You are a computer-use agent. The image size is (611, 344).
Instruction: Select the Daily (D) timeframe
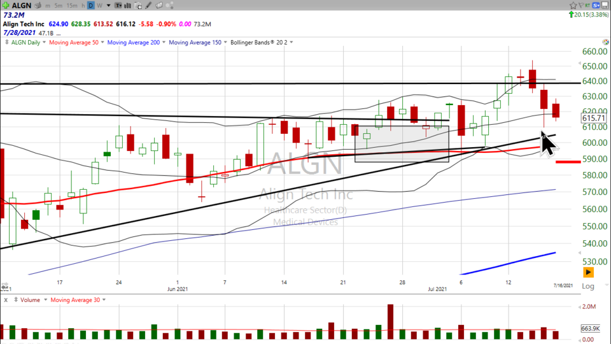[x=91, y=6]
